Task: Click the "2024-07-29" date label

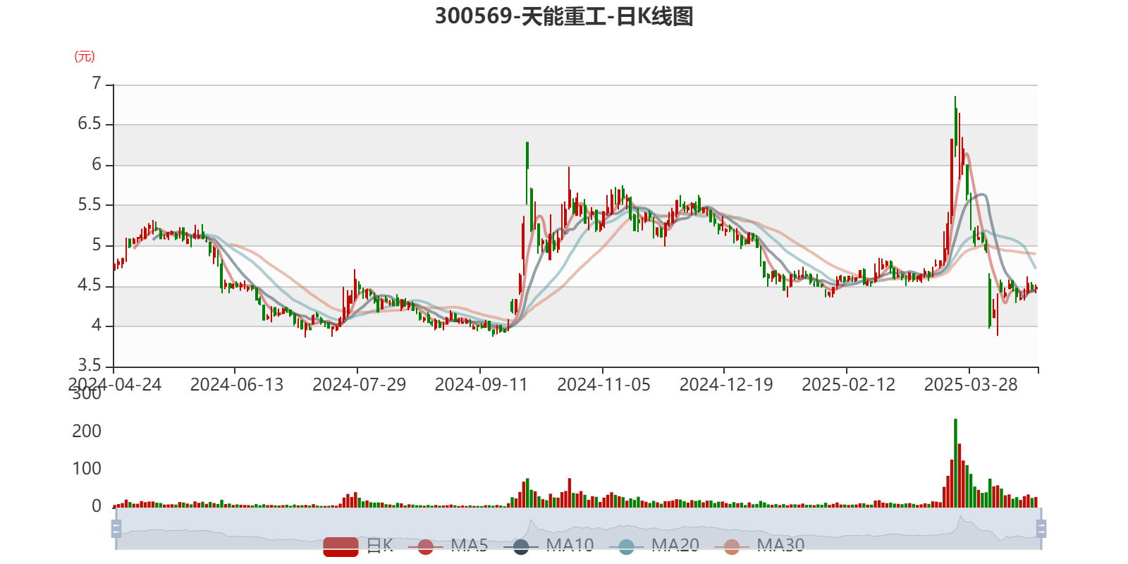Action: (x=360, y=385)
